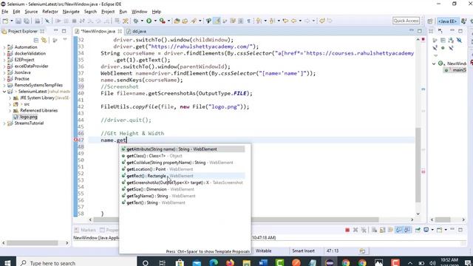Open the Refactor menu
473x266 pixels.
(50, 12)
